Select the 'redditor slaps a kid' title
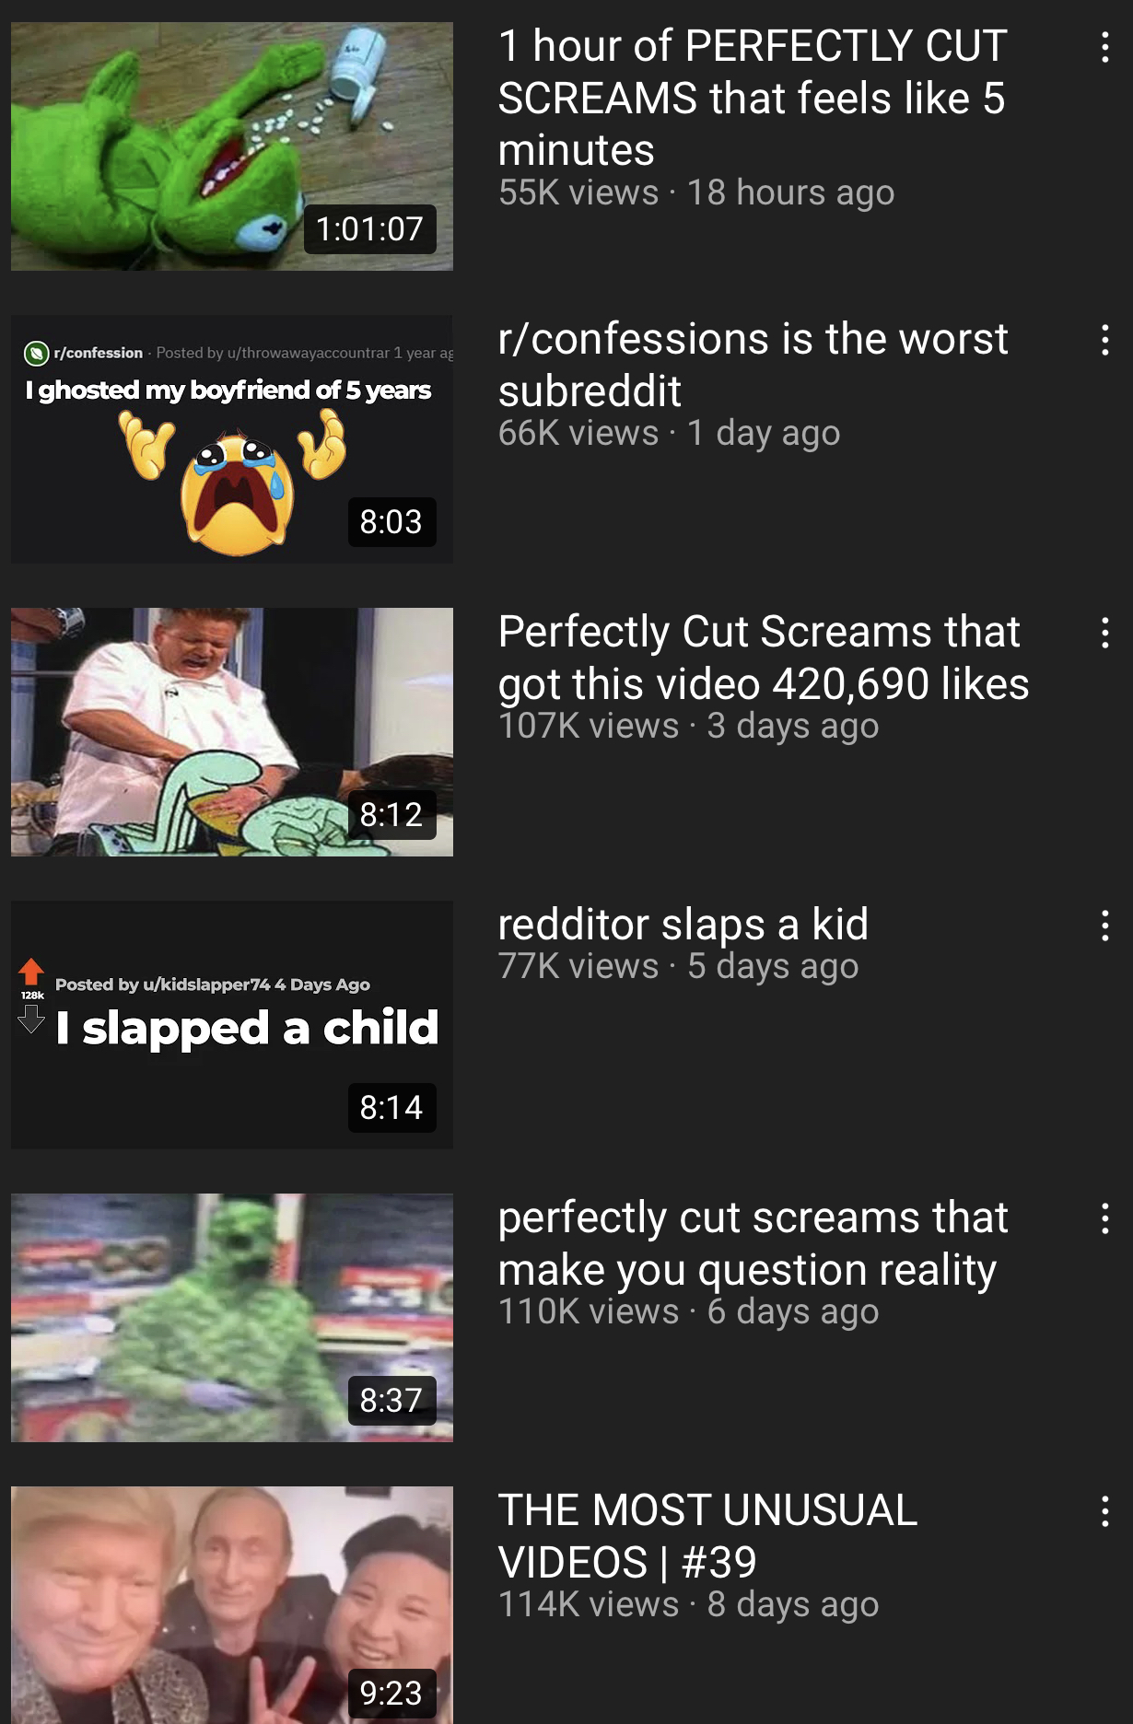1133x1724 pixels. [x=683, y=924]
